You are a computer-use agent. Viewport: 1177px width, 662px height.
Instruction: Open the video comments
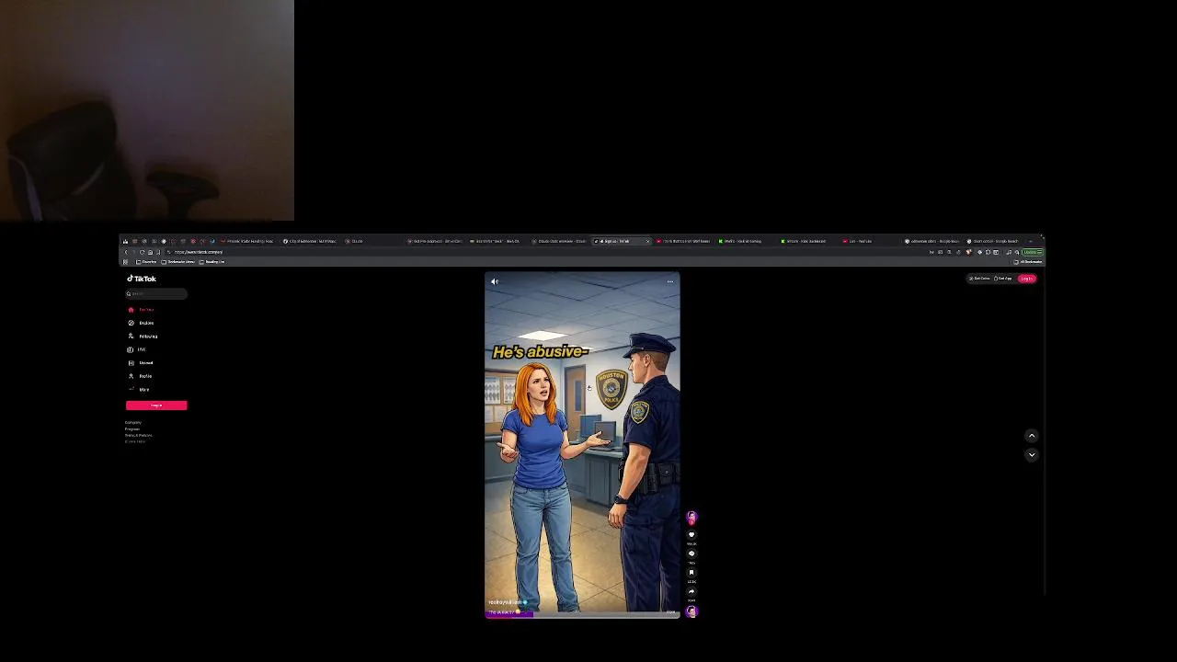[x=691, y=554]
